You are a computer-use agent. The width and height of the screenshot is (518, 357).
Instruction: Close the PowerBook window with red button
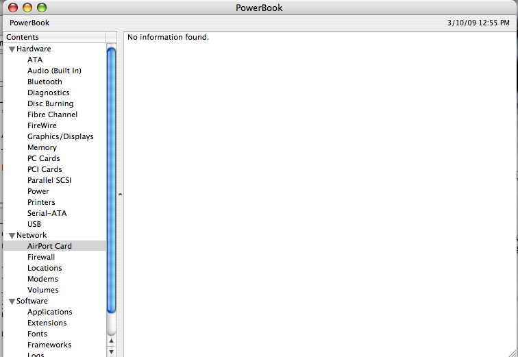[x=13, y=8]
